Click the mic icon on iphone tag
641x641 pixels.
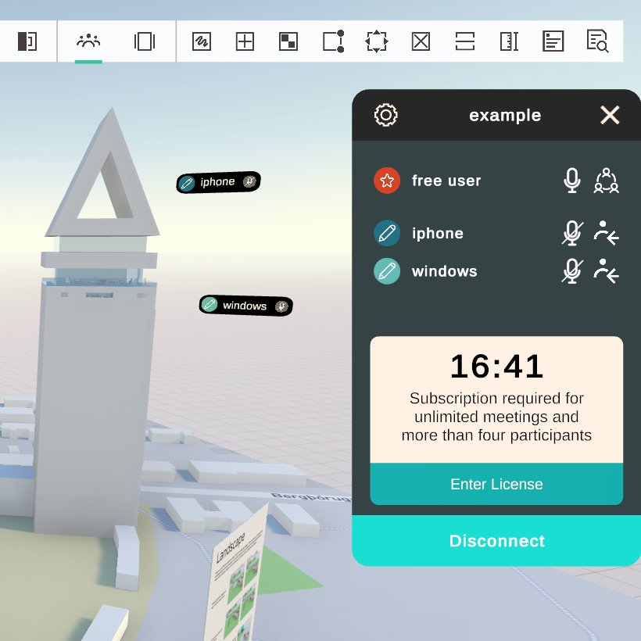(x=249, y=181)
